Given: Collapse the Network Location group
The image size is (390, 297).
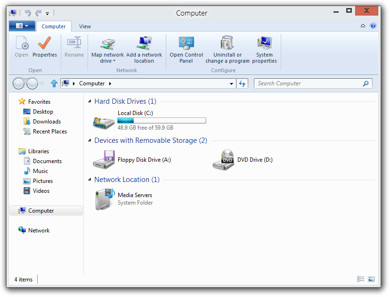Looking at the screenshot, I should (90, 180).
